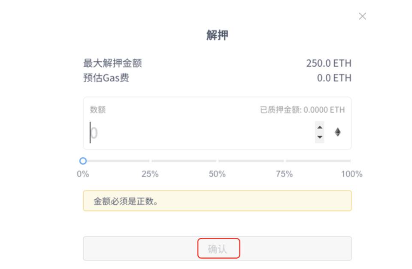Viewport: 412px width, 269px height.
Task: Click the 金额必须是正数 warning banner
Action: click(x=217, y=200)
